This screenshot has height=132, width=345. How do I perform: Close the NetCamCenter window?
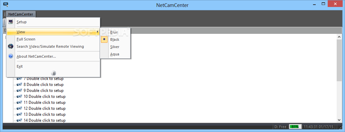(x=335, y=4)
